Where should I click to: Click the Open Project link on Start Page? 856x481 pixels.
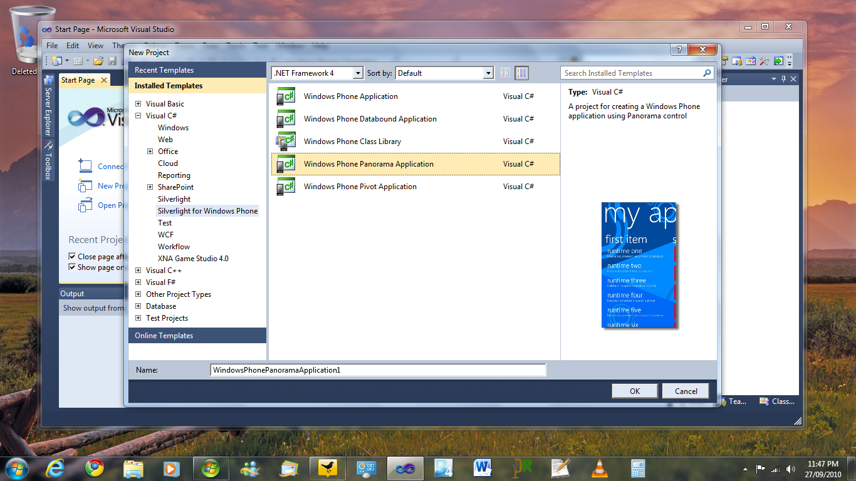[x=111, y=205]
